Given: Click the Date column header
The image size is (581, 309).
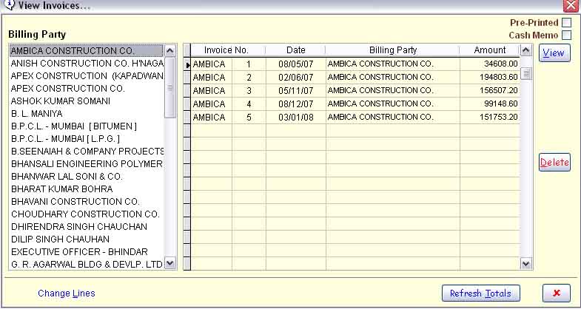Looking at the screenshot, I should [295, 50].
